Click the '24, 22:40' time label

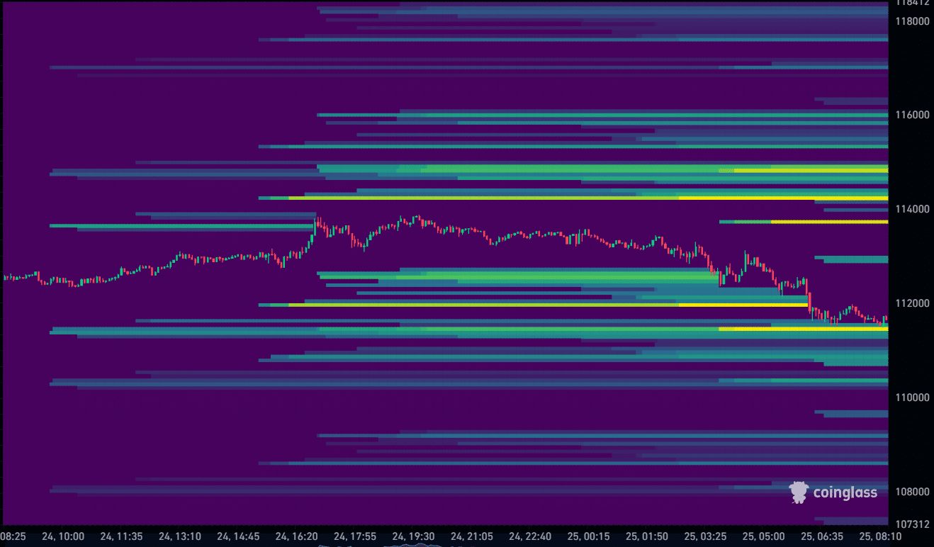pos(530,536)
